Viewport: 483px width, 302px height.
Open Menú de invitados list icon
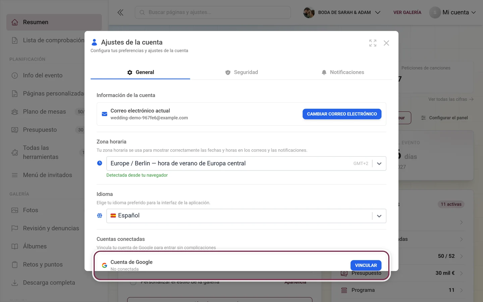pyautogui.click(x=15, y=175)
